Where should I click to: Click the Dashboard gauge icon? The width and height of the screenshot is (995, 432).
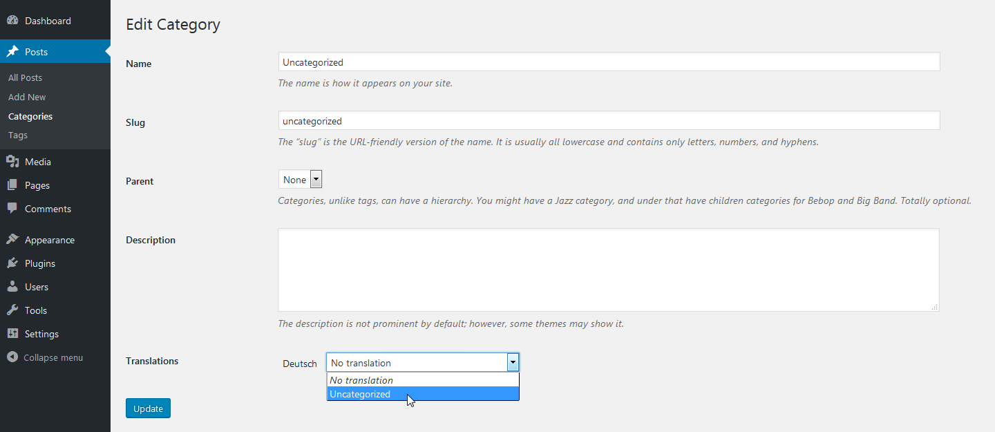point(12,21)
